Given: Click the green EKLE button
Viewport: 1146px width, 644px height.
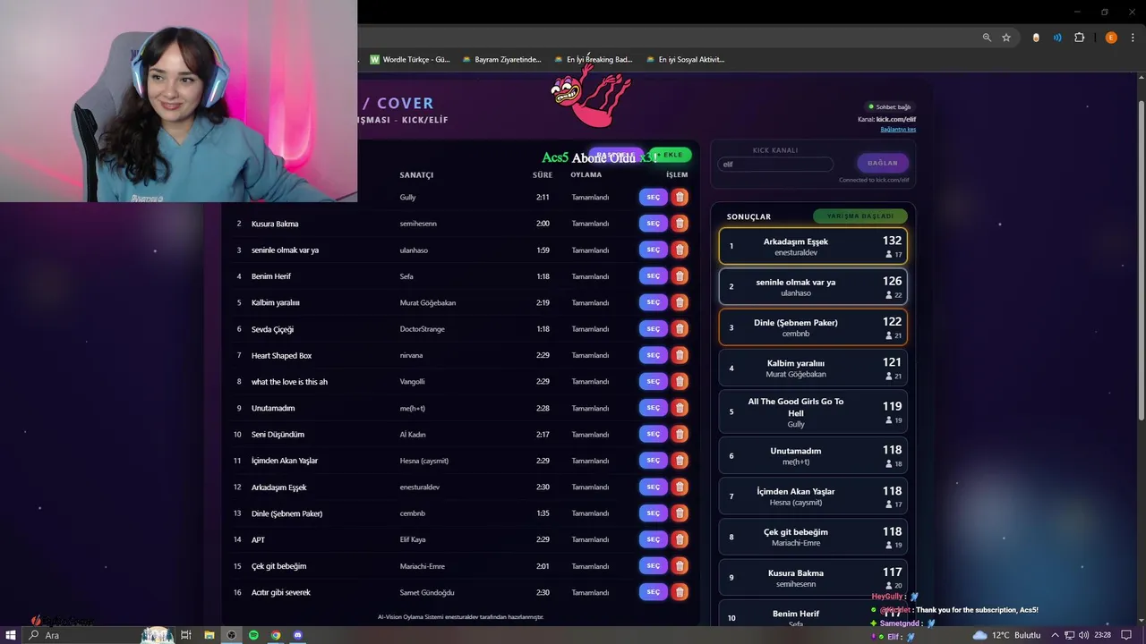Looking at the screenshot, I should pyautogui.click(x=671, y=155).
